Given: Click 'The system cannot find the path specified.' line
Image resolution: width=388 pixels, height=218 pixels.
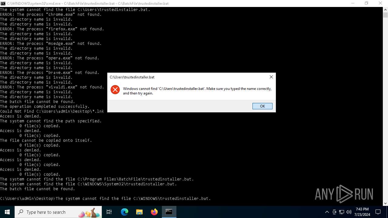Looking at the screenshot, I should pos(51,121).
